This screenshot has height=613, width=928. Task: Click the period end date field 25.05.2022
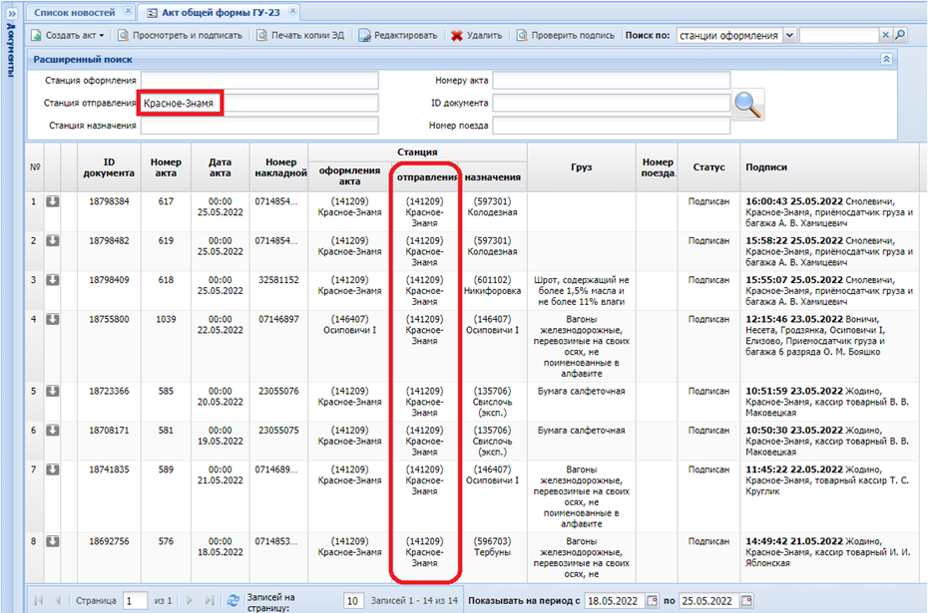click(709, 601)
